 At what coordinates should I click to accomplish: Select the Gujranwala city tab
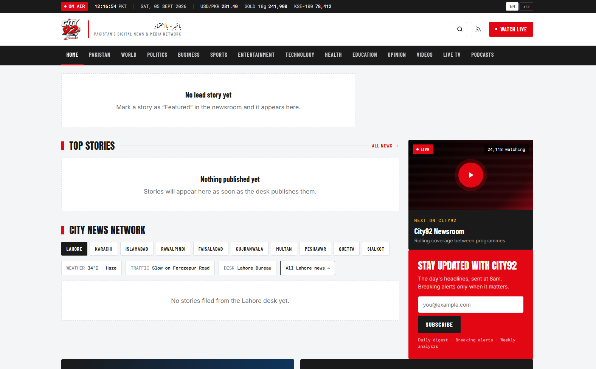249,249
